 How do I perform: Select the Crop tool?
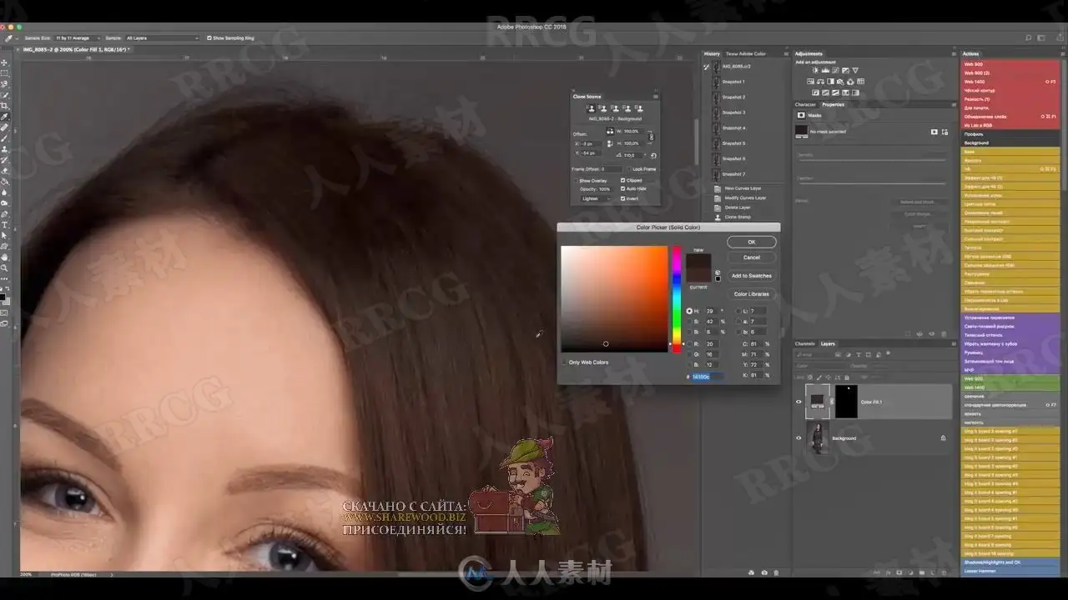[x=4, y=106]
